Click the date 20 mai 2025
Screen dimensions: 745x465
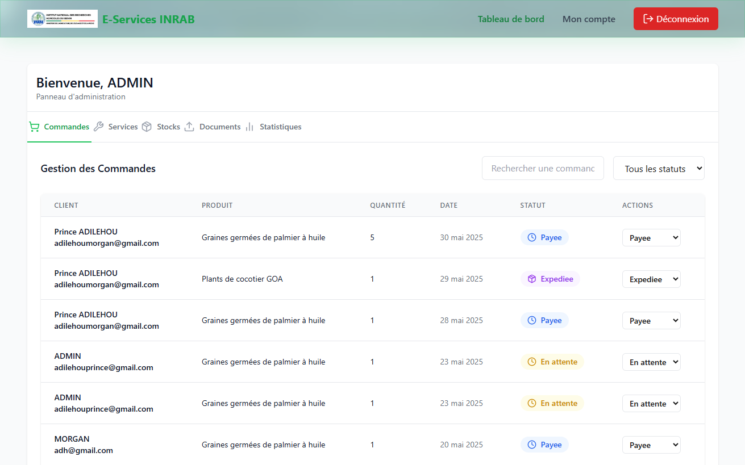tap(461, 445)
